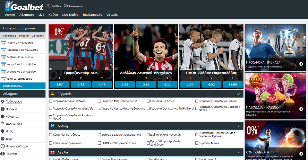Tick the Ευρώπη Φιλικά checkbox
Image resolution: width=308 pixels, height=160 pixels.
197,143
